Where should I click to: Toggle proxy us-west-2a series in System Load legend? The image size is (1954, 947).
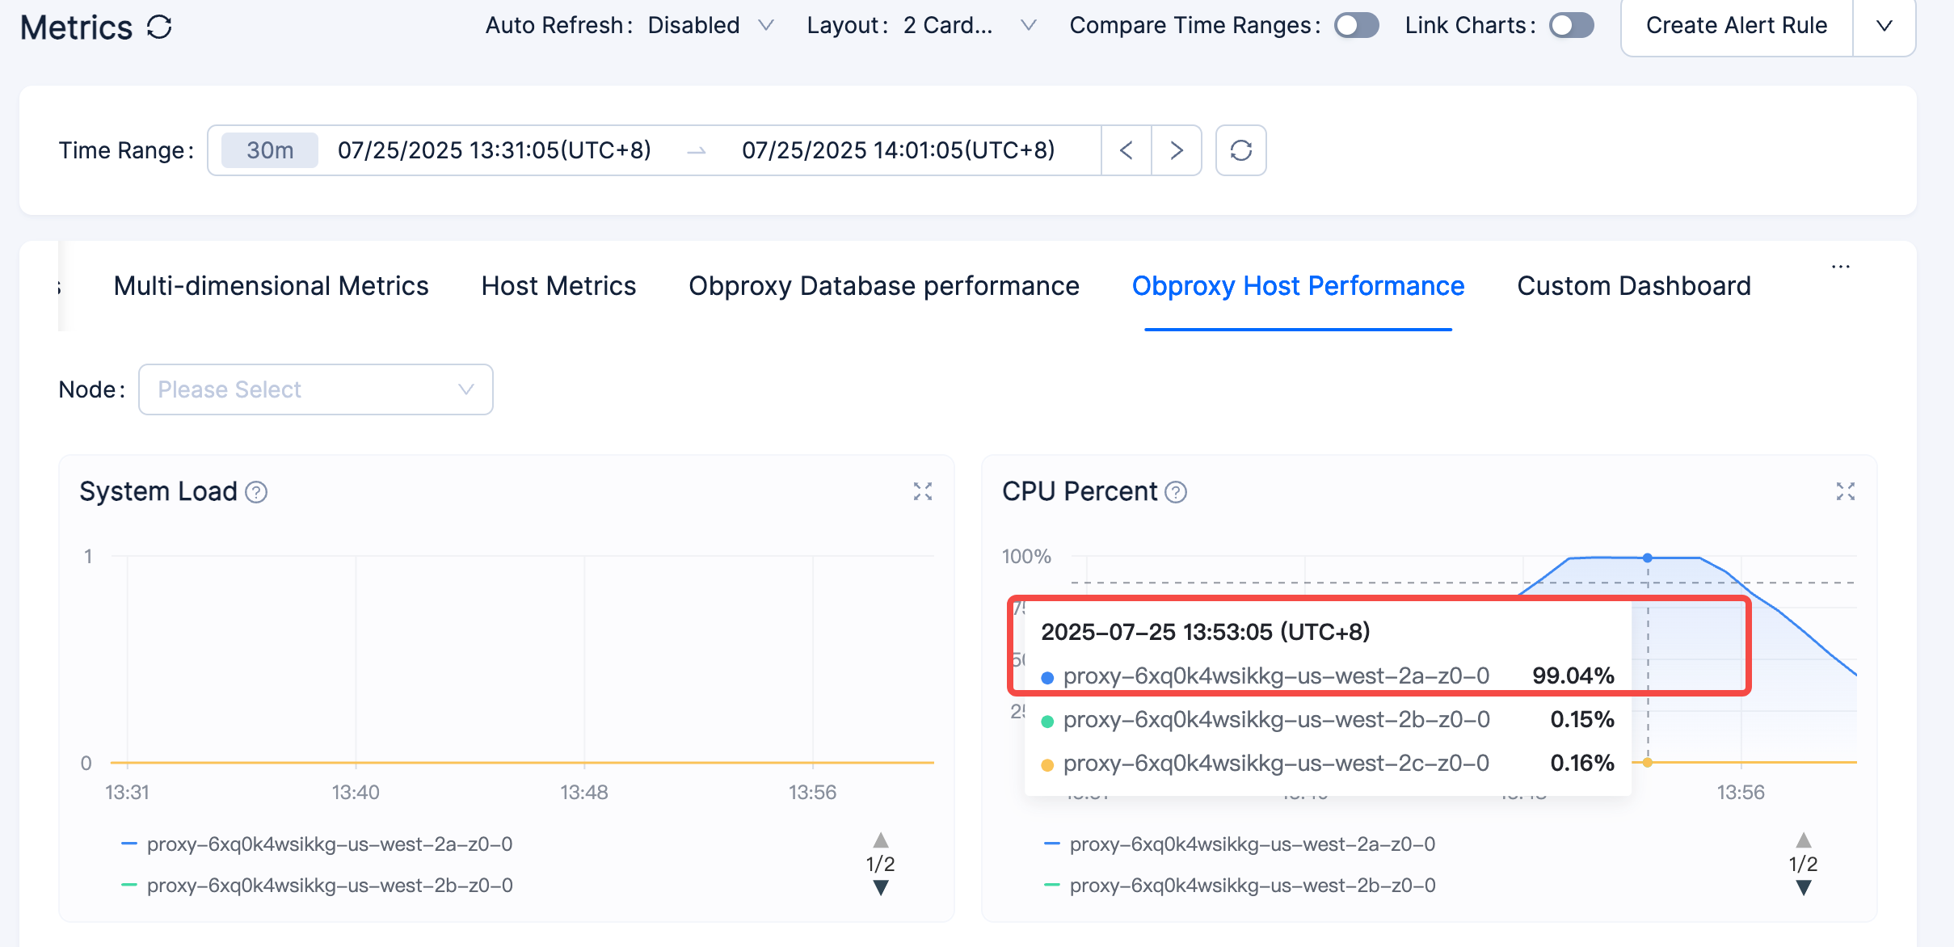317,844
